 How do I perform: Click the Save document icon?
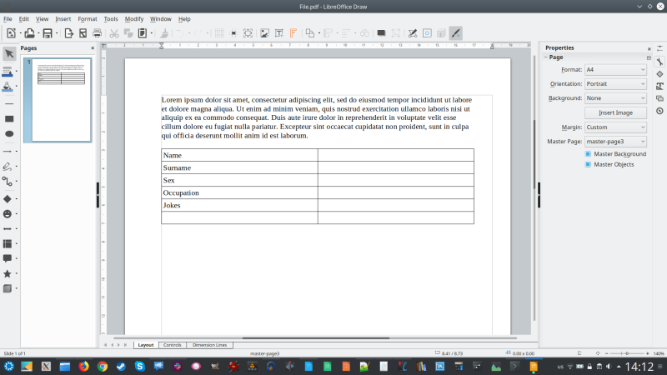[48, 33]
